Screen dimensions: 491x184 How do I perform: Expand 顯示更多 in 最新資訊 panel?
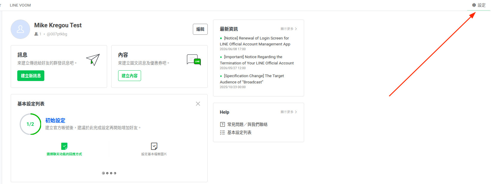[289, 29]
